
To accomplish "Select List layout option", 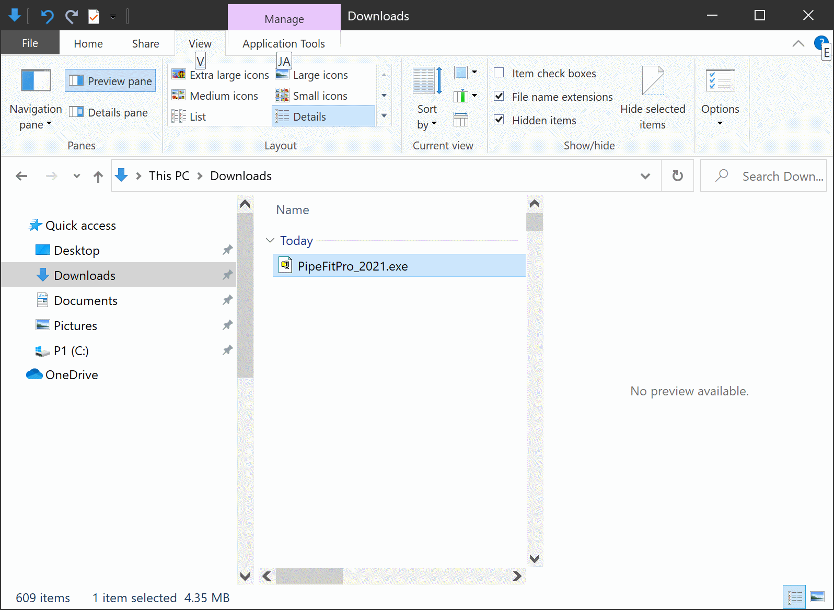I will pos(189,116).
